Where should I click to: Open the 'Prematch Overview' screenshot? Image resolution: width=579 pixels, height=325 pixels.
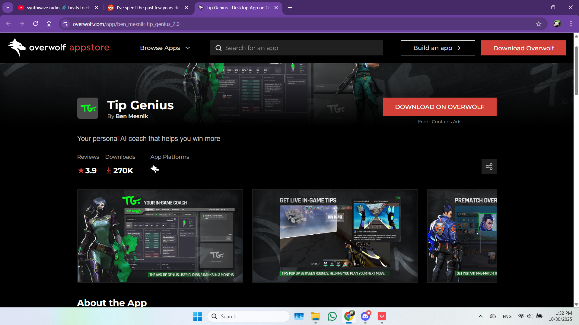[x=462, y=236]
